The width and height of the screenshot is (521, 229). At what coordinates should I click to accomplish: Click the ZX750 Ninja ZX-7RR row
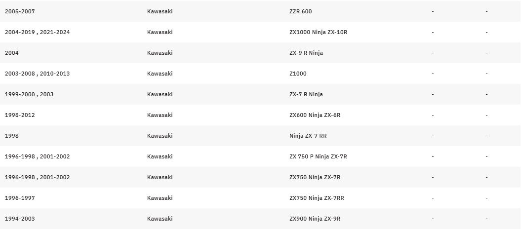click(x=261, y=198)
